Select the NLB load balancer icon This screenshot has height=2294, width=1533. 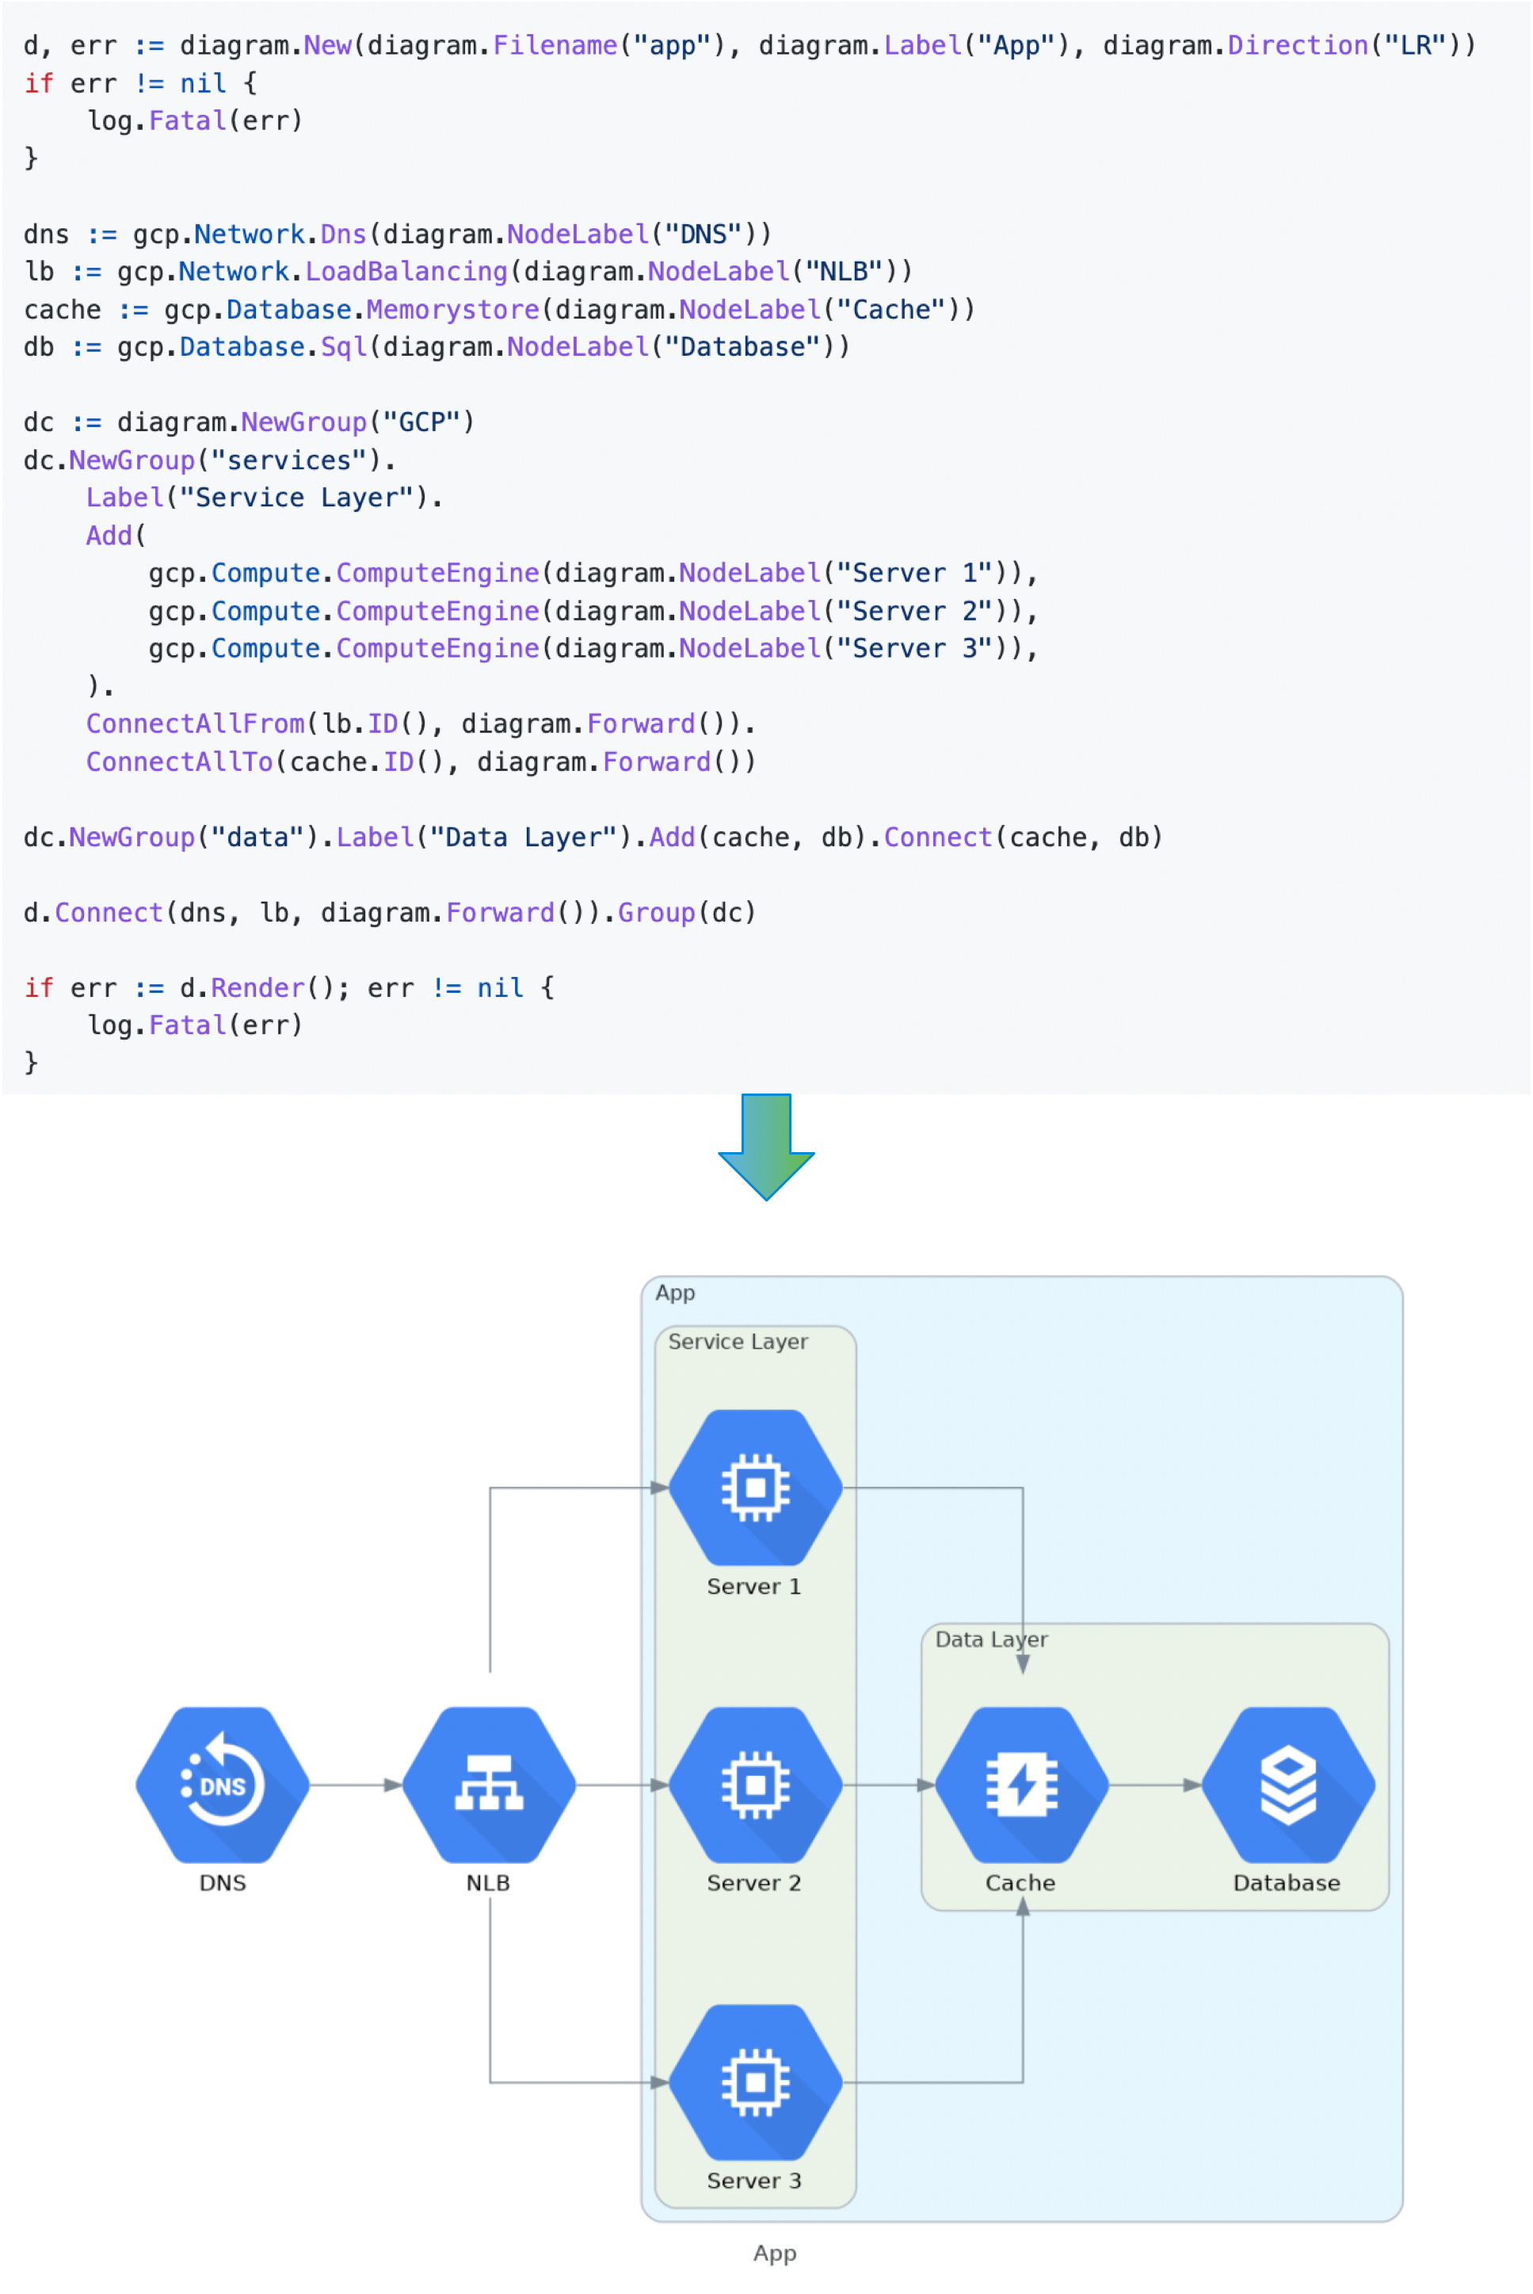point(489,1785)
